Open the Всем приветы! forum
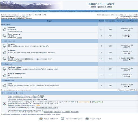Screen dimensions: 138x122 pos(14,34)
